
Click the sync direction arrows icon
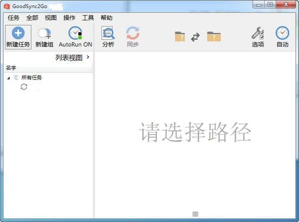196,37
